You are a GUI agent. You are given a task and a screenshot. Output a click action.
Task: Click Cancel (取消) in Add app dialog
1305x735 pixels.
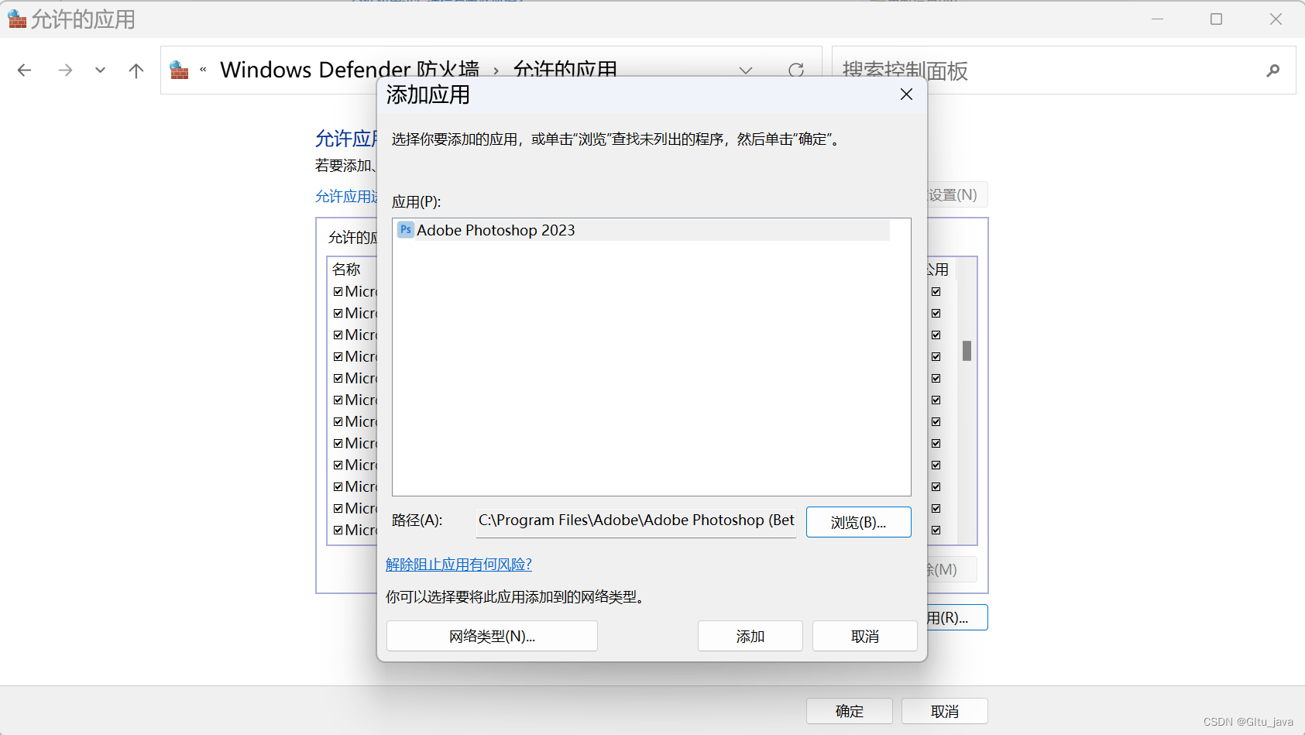(x=864, y=636)
